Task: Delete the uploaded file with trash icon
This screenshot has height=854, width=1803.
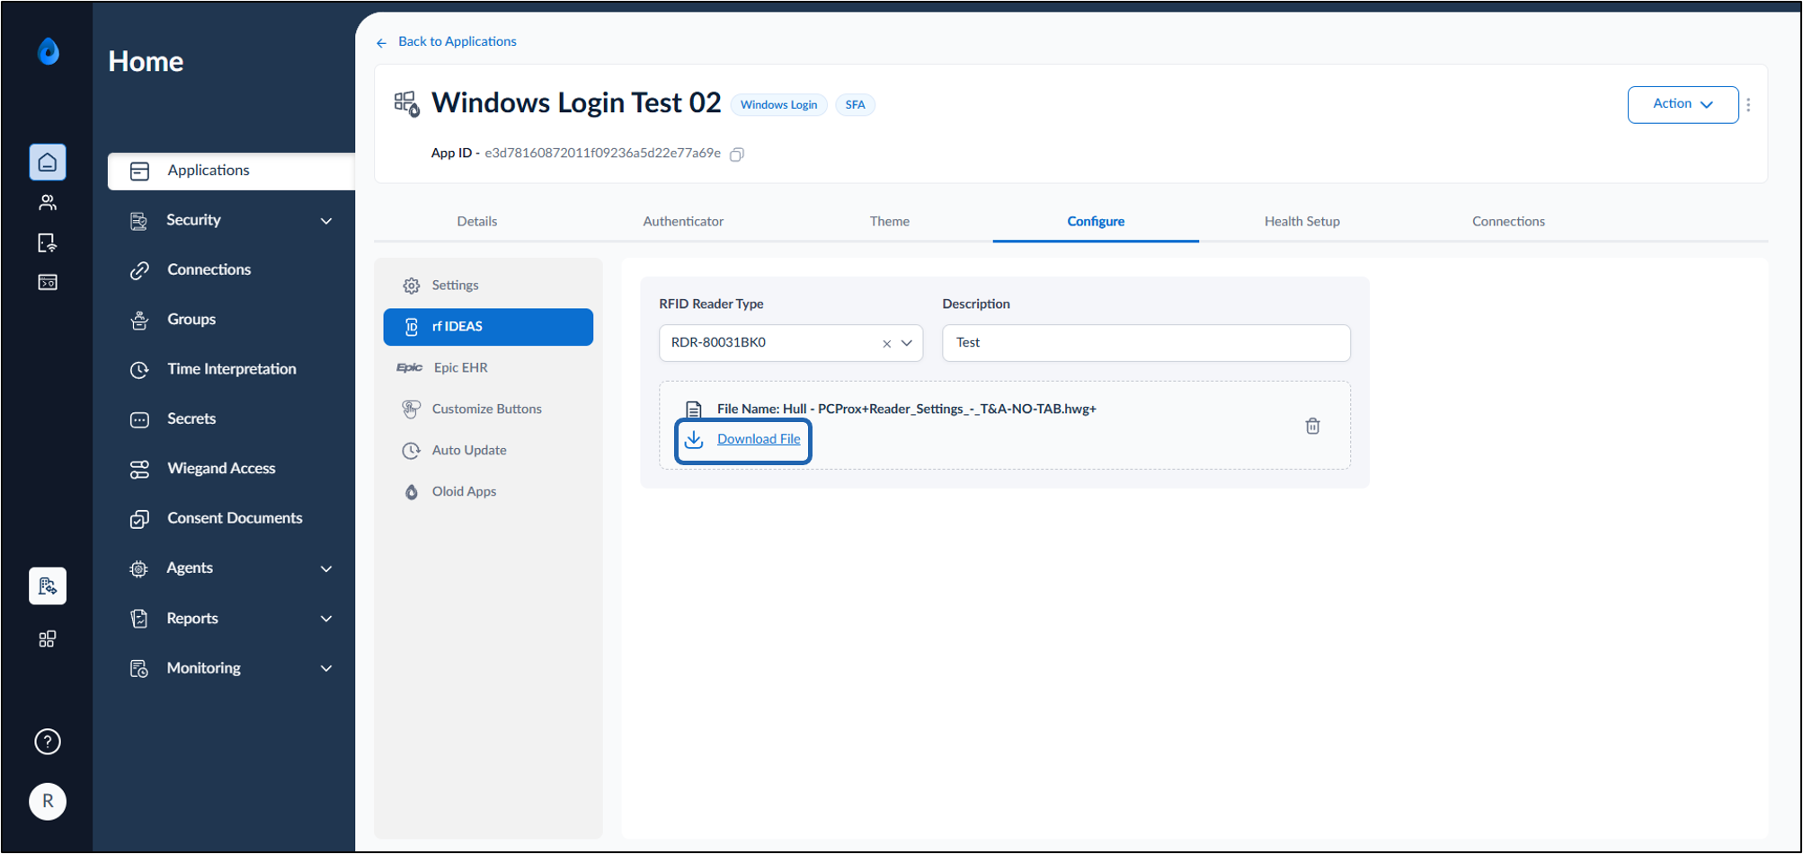Action: (x=1312, y=426)
